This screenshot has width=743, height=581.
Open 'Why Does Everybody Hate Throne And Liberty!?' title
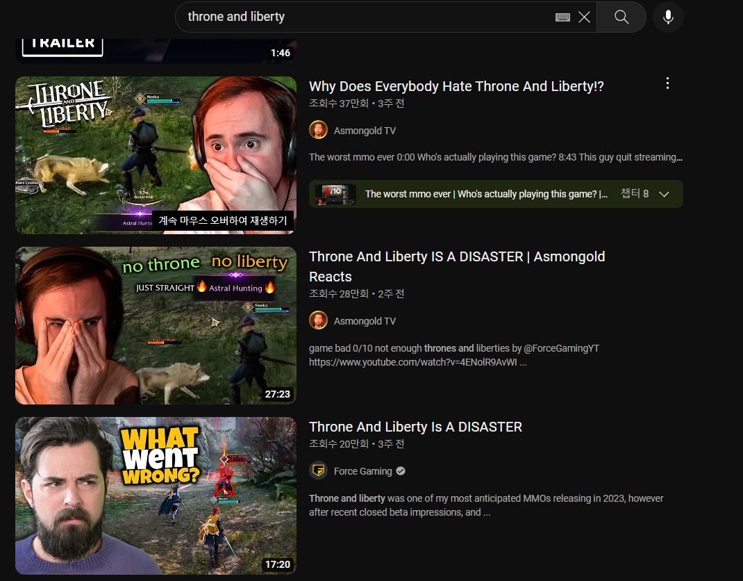pos(456,86)
